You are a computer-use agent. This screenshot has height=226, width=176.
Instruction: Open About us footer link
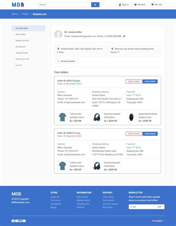55,197
